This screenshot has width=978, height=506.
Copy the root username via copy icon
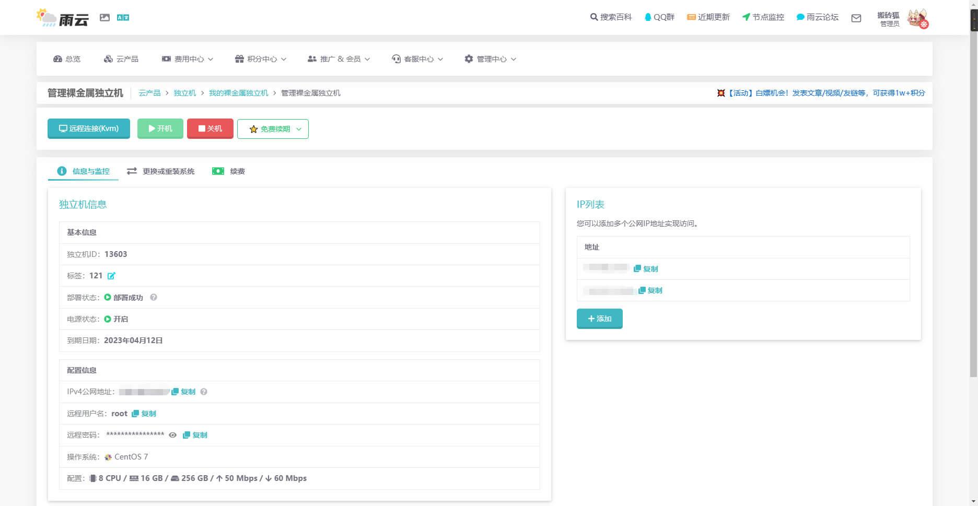(x=144, y=414)
